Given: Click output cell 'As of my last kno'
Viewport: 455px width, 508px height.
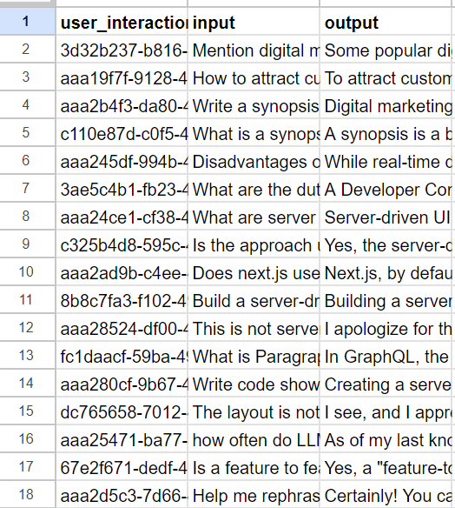Looking at the screenshot, I should coord(386,439).
